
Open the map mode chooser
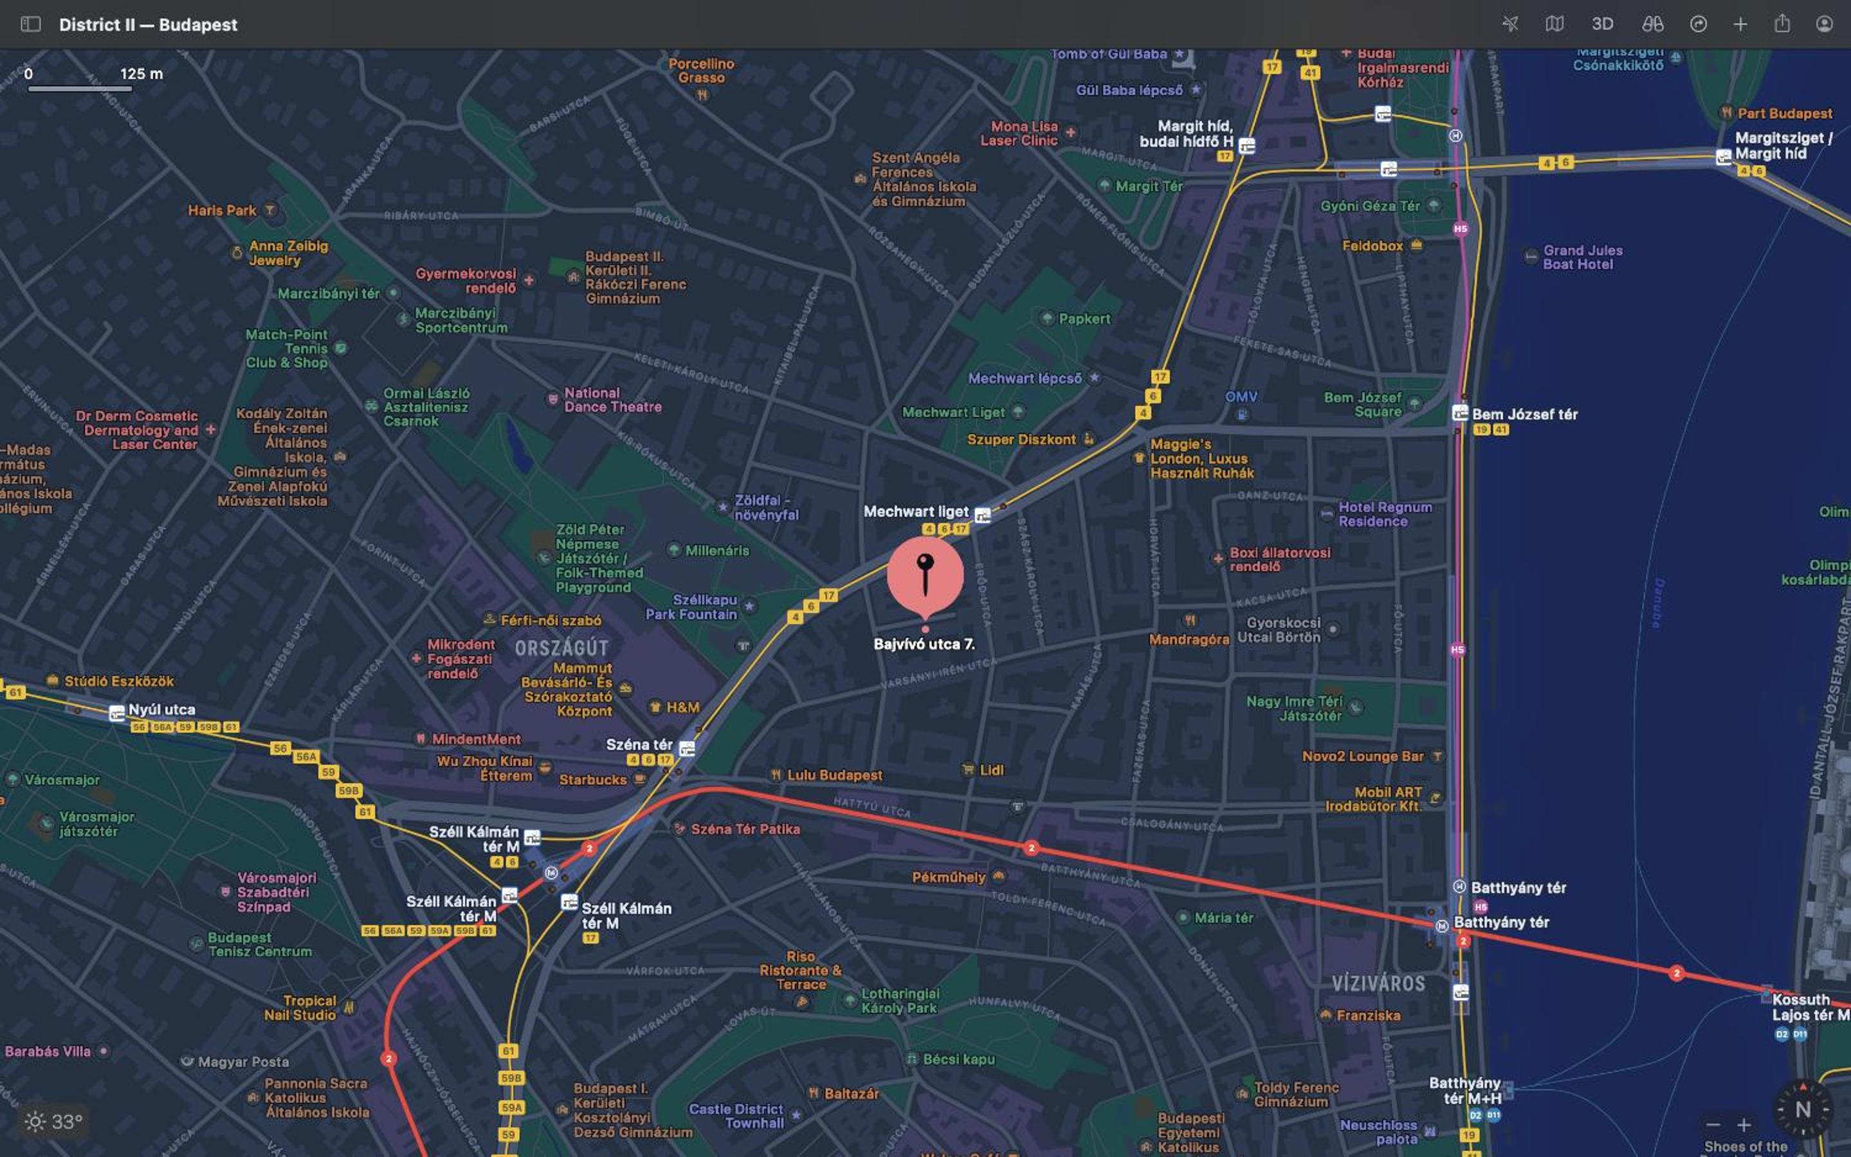click(x=1555, y=24)
